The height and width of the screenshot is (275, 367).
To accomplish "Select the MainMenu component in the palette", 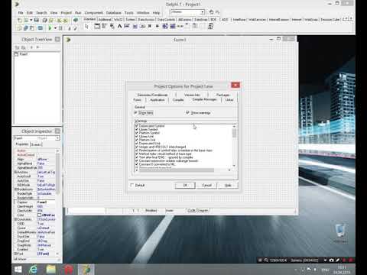I will [x=104, y=26].
